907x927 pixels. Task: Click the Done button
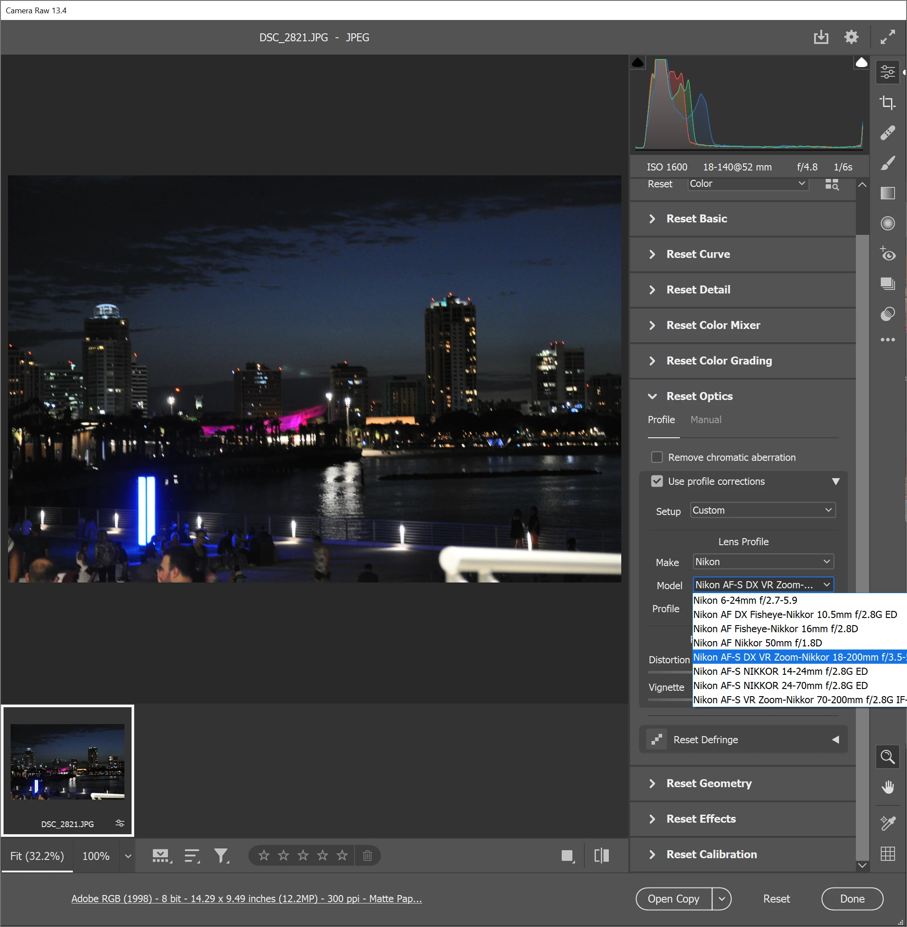[852, 899]
